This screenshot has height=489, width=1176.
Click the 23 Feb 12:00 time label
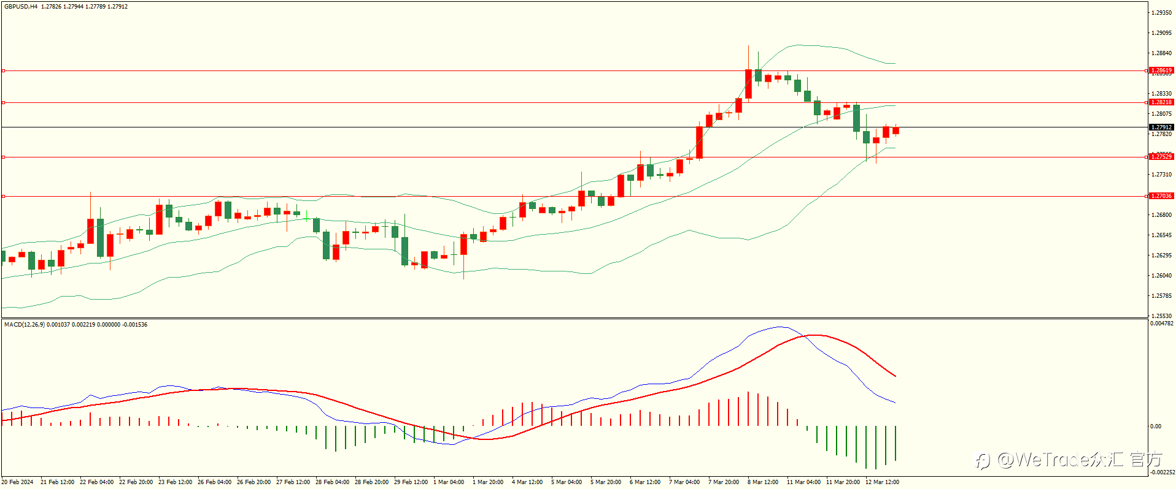pos(175,482)
